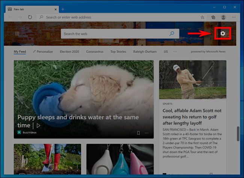This screenshot has height=178, width=244.
Task: Click the magnifier icon in Search the web box
Action: coord(172,34)
